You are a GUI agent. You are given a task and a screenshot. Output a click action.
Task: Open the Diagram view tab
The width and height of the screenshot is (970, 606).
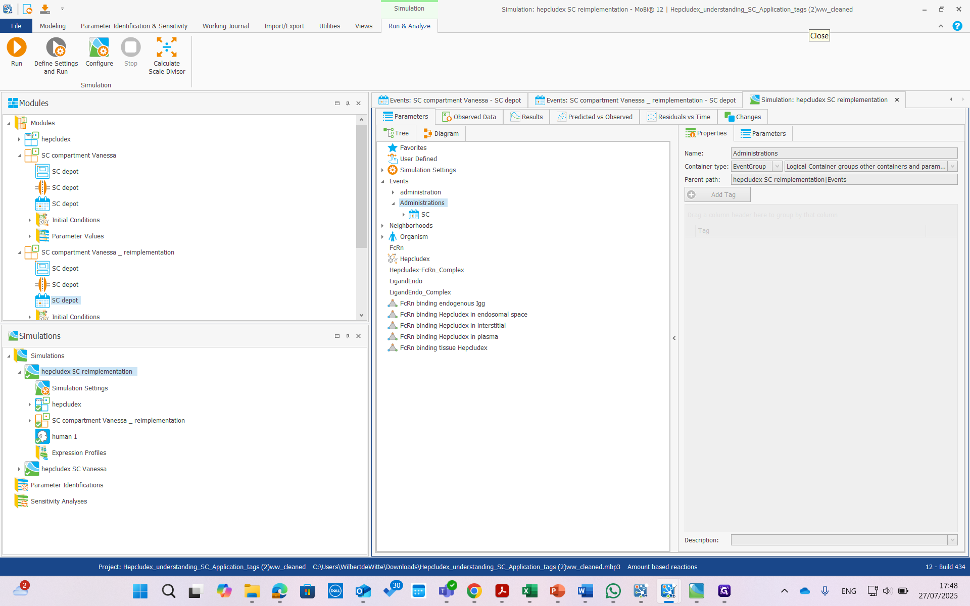(441, 133)
